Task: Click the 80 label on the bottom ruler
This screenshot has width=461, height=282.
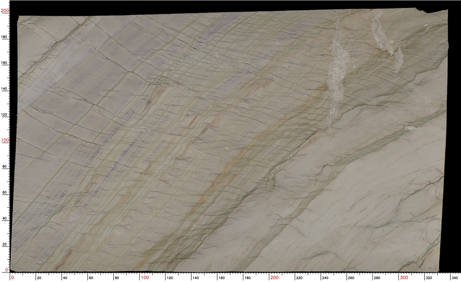Action: pyautogui.click(x=117, y=278)
